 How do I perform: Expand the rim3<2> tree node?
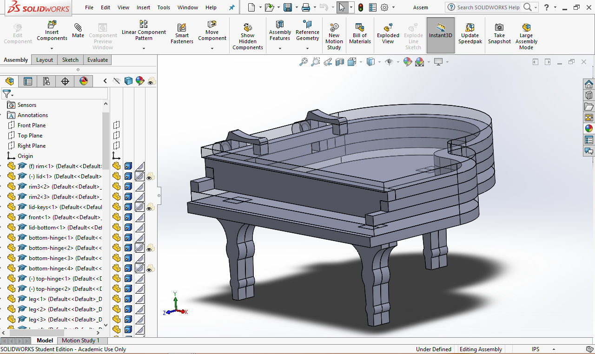pyautogui.click(x=2, y=187)
